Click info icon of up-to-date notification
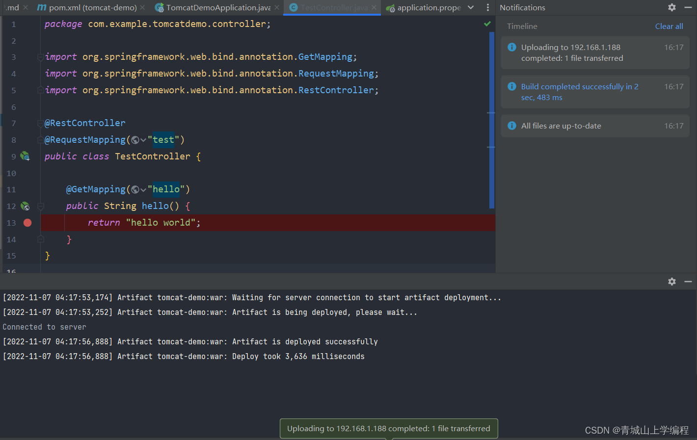 pos(512,126)
